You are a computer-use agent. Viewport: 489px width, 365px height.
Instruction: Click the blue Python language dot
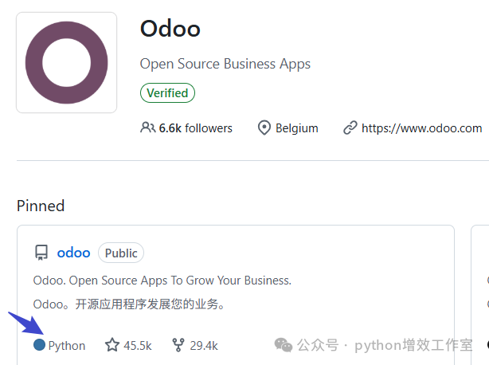click(39, 345)
